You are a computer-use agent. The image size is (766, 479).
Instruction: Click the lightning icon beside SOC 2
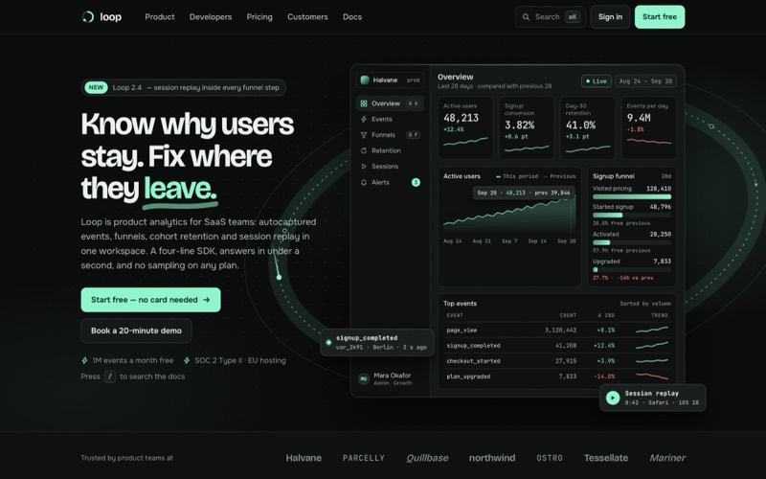[187, 361]
